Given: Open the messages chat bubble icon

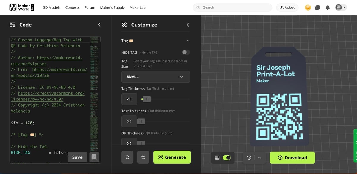Looking at the screenshot, I should [318, 7].
